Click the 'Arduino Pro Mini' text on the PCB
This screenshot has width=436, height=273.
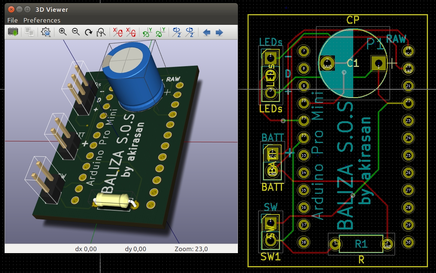[x=317, y=155]
